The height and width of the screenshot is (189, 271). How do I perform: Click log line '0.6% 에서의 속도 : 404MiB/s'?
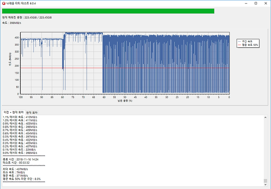(x=20, y=134)
